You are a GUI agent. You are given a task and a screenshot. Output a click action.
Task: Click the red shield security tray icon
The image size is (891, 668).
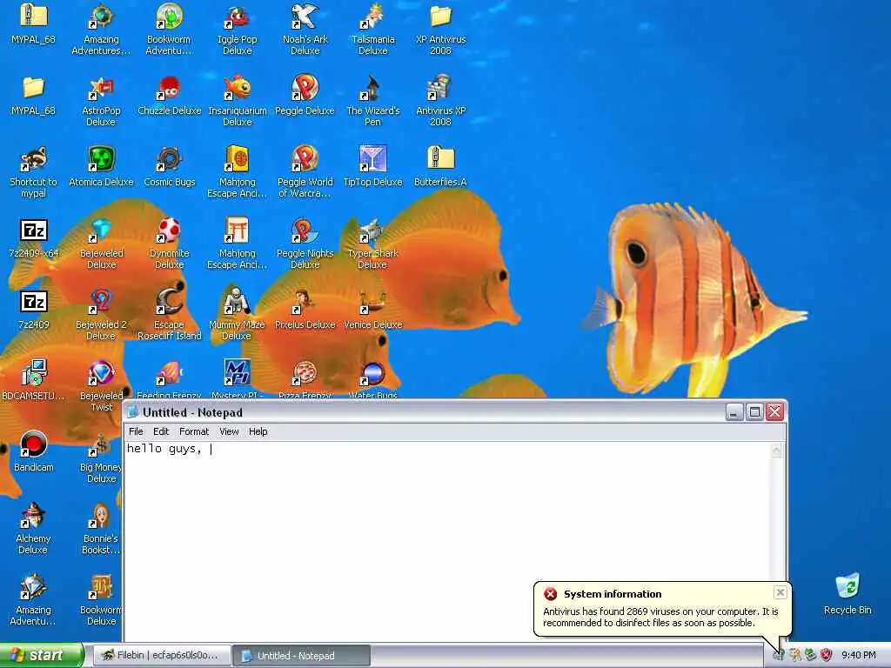[827, 656]
